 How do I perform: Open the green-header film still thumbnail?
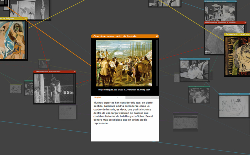tap(199, 95)
